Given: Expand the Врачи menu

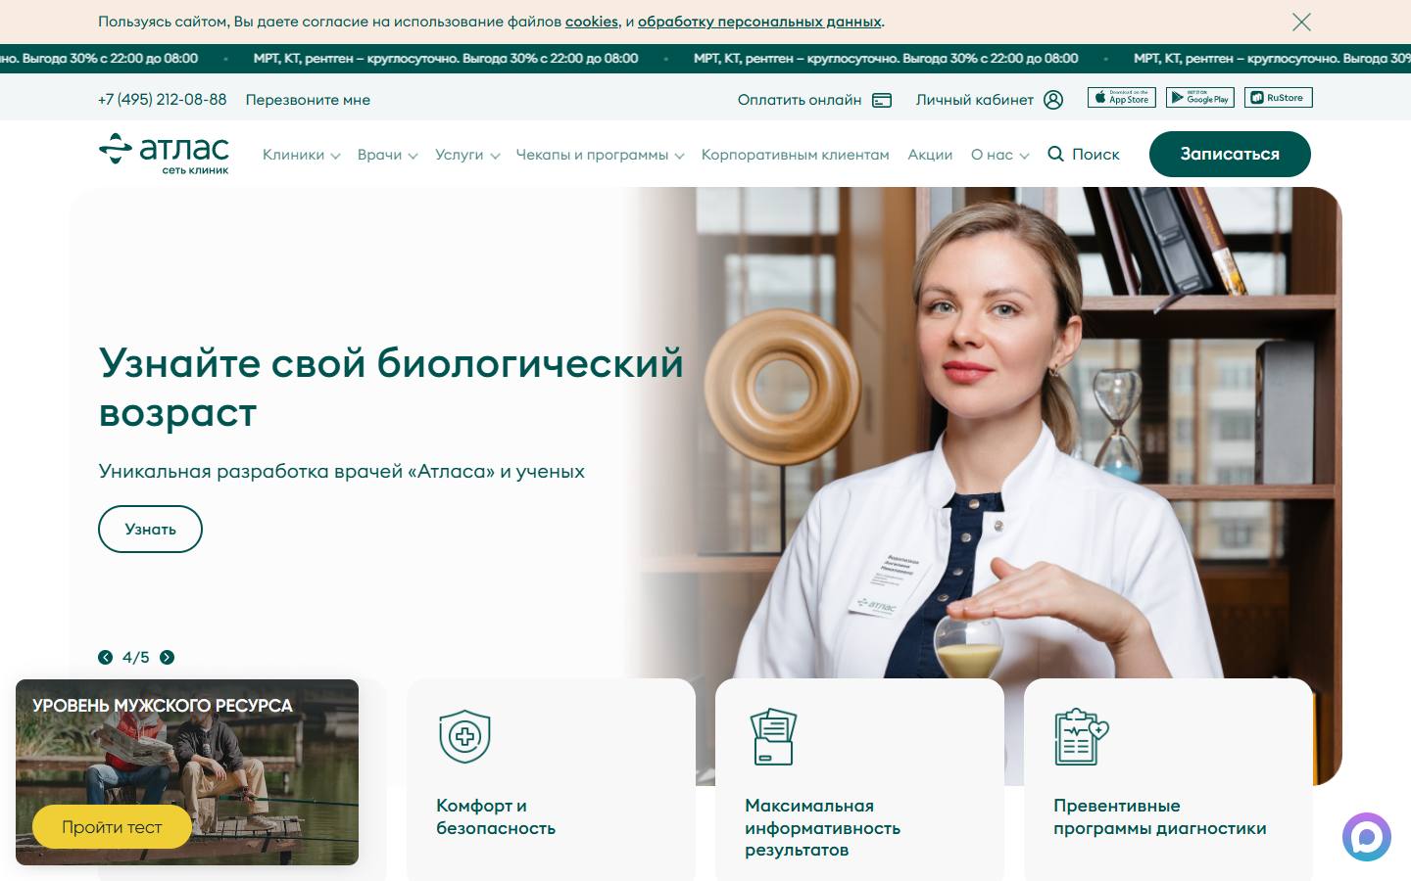Looking at the screenshot, I should point(387,155).
